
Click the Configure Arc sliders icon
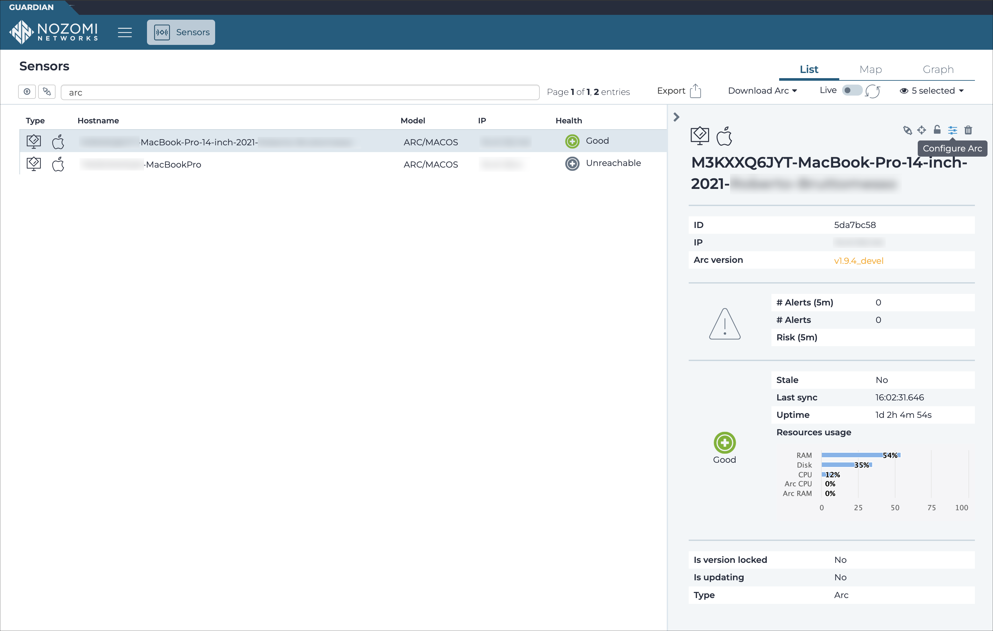(953, 130)
